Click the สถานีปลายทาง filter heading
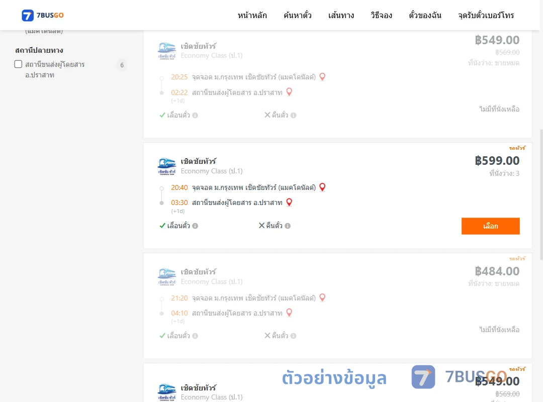The image size is (543, 402). point(39,50)
